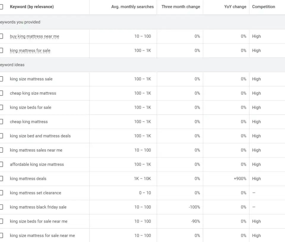The image size is (285, 242).
Task: Tick checkbox for king mattress set clearance
Action: (x=1, y=193)
